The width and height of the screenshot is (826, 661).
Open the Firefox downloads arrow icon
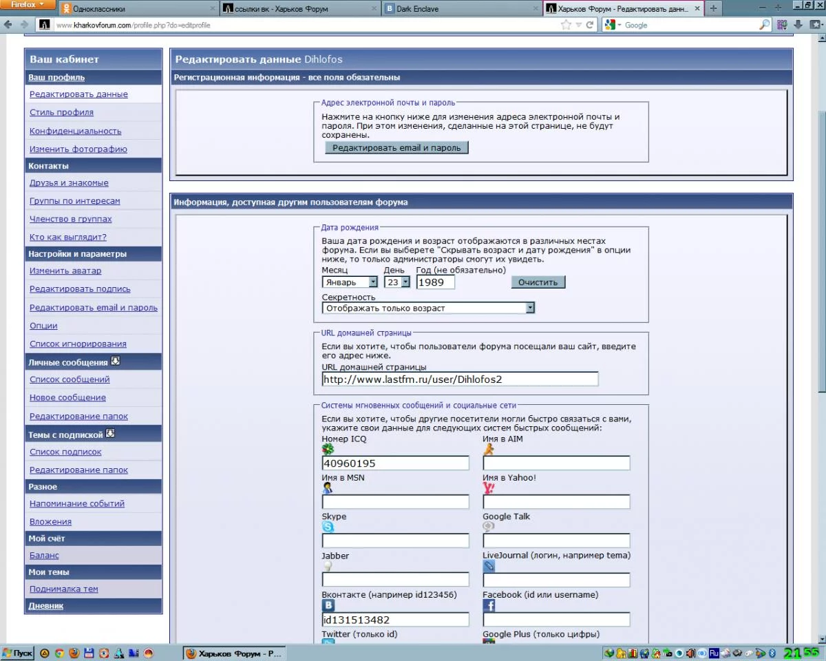click(x=797, y=25)
